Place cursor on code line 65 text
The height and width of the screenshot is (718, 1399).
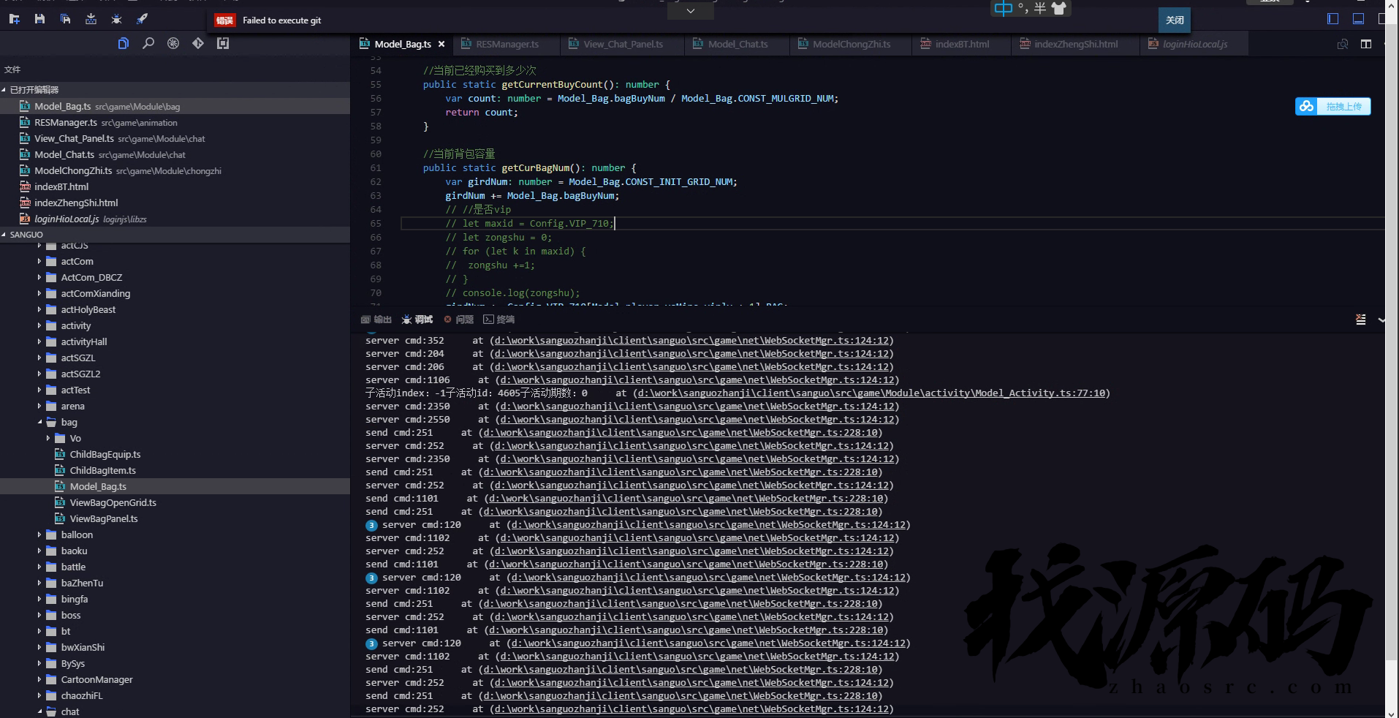click(x=530, y=223)
